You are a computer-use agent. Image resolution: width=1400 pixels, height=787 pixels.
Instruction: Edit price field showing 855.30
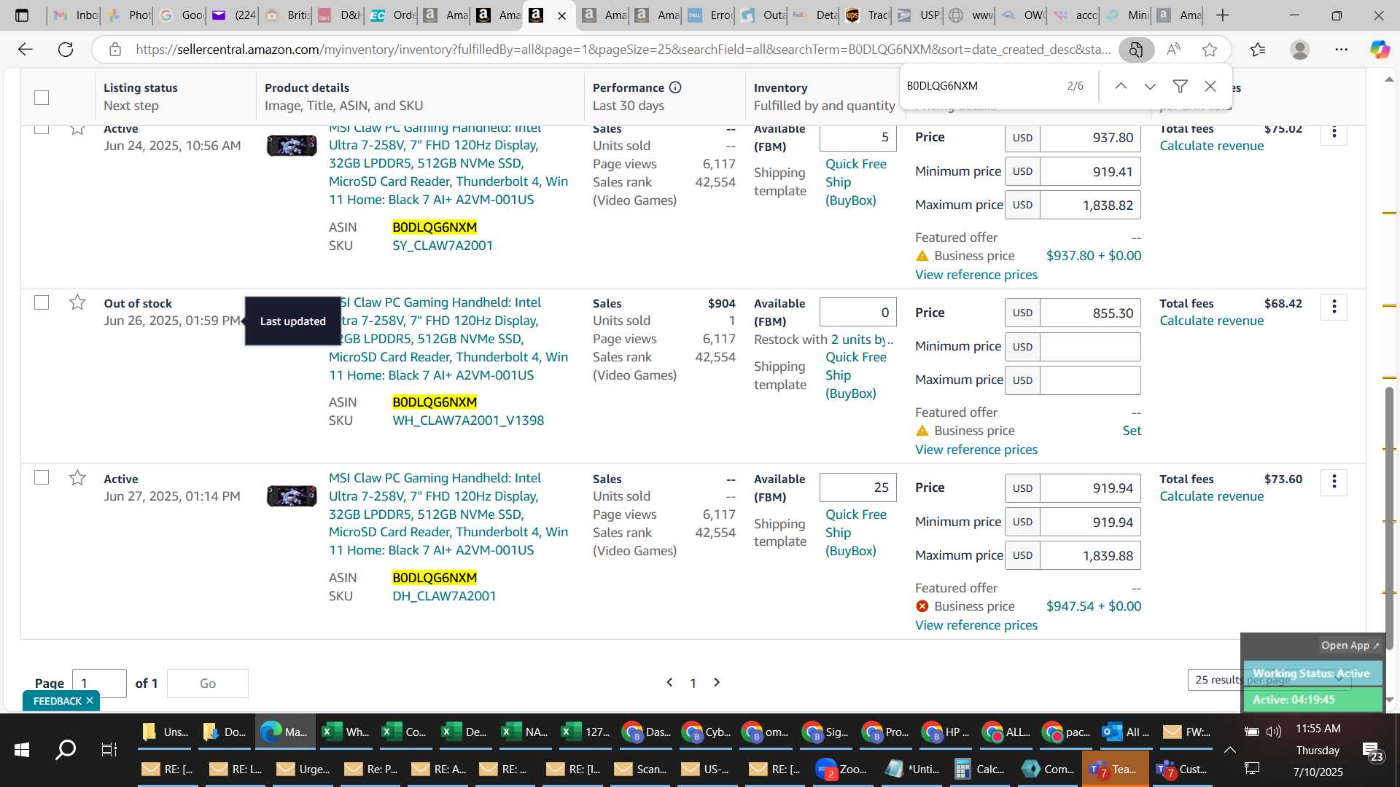1090,313
